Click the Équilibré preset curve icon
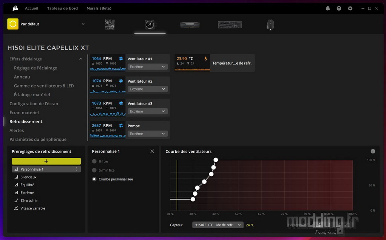Image resolution: width=386 pixels, height=240 pixels. [x=16, y=185]
